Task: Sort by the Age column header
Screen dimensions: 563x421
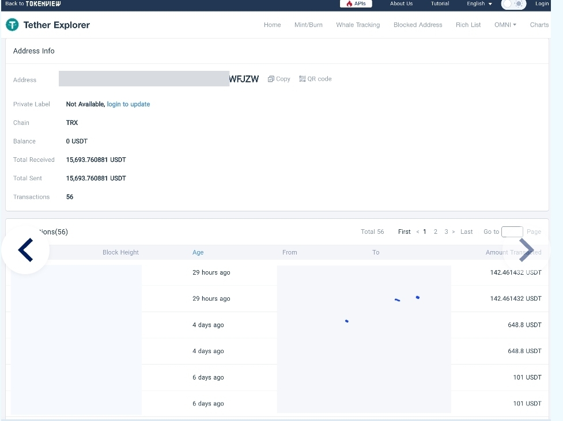Action: pyautogui.click(x=198, y=252)
